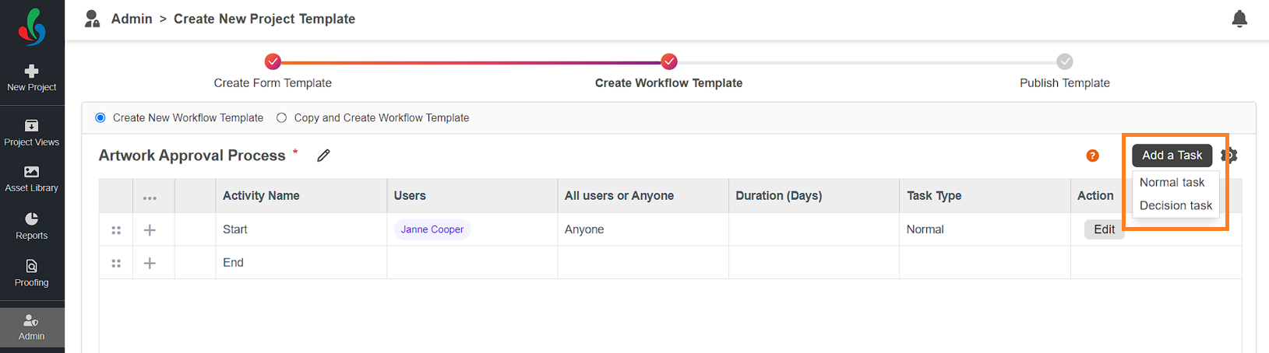Go to Reports section
Screen dimensions: 1269x353
[x=32, y=226]
